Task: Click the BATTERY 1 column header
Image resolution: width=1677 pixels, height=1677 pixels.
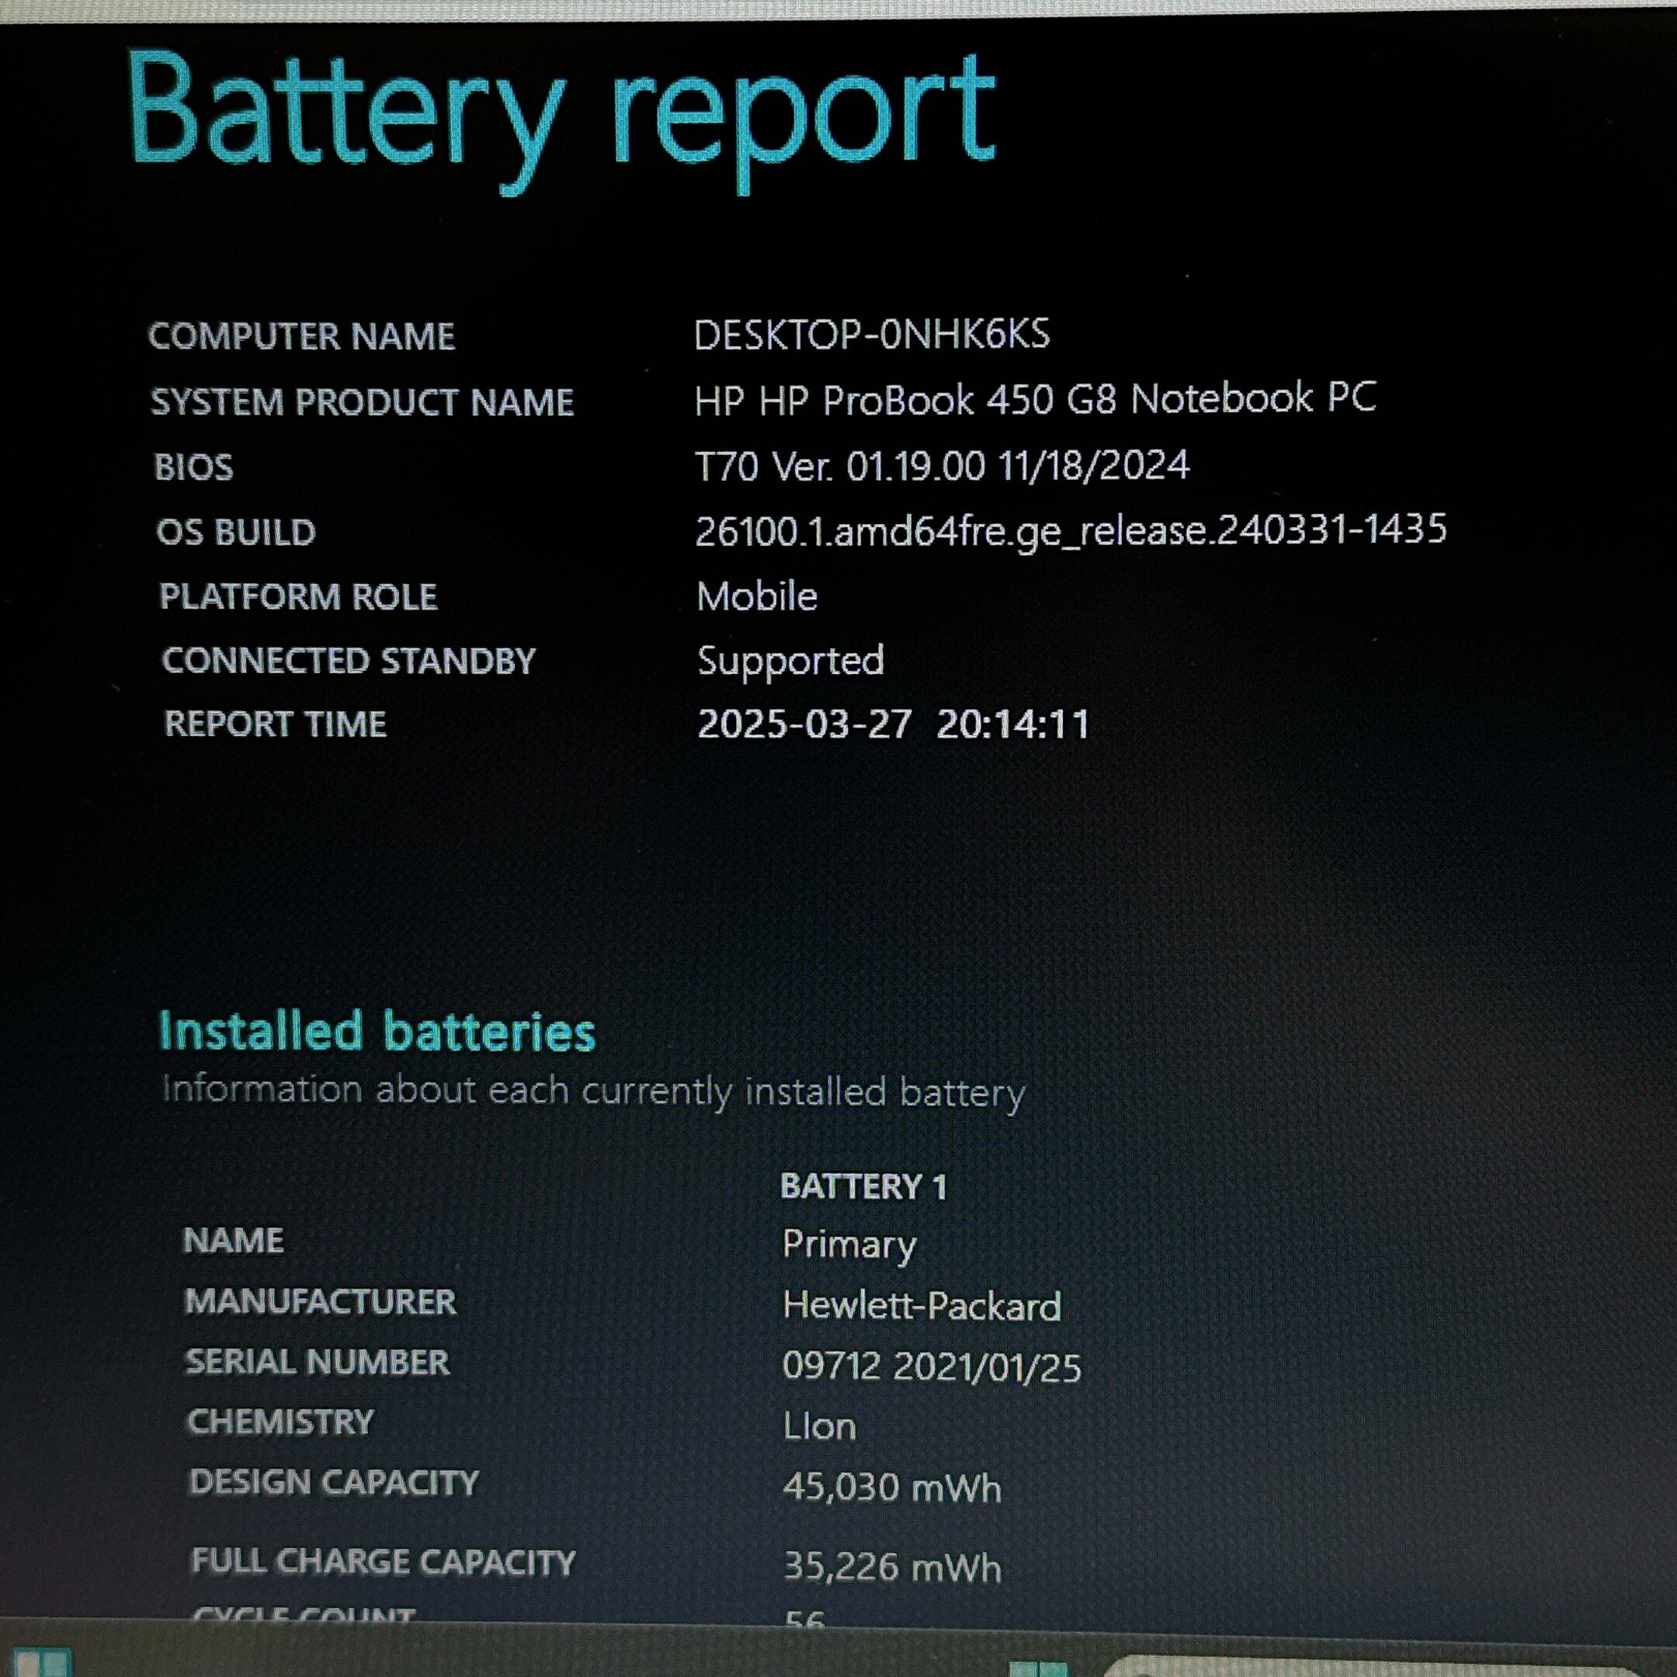Action: pos(863,1186)
